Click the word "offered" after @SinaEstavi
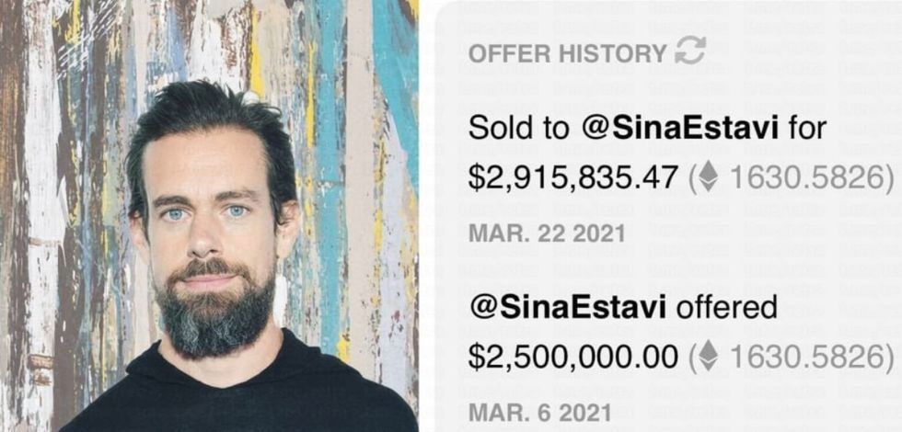This screenshot has height=432, width=902. click(x=727, y=307)
